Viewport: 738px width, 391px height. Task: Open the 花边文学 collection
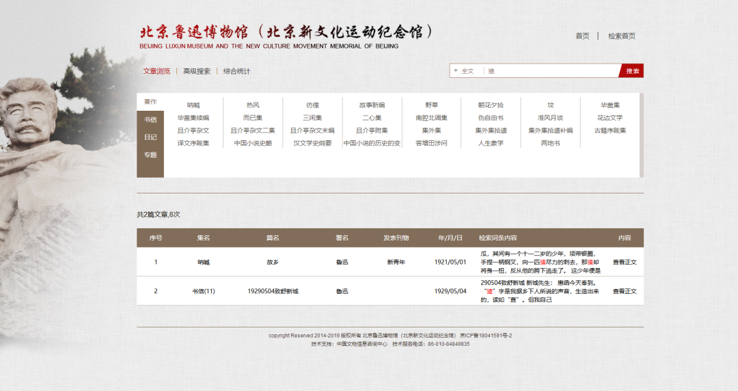click(x=610, y=118)
